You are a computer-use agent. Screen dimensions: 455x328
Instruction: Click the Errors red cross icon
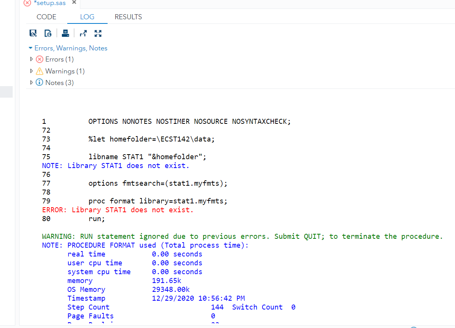pyautogui.click(x=39, y=59)
